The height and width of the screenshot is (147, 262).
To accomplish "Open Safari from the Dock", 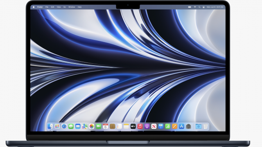I will (x=64, y=126).
